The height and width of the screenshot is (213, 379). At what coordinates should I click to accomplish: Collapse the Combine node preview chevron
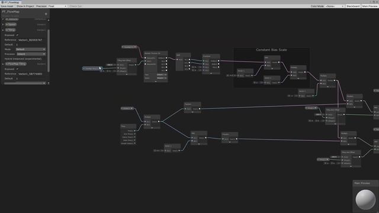click(x=211, y=73)
